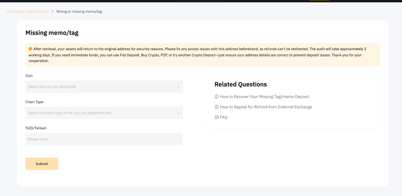Click the 'Missing memo/tag' page heading

tap(52, 33)
